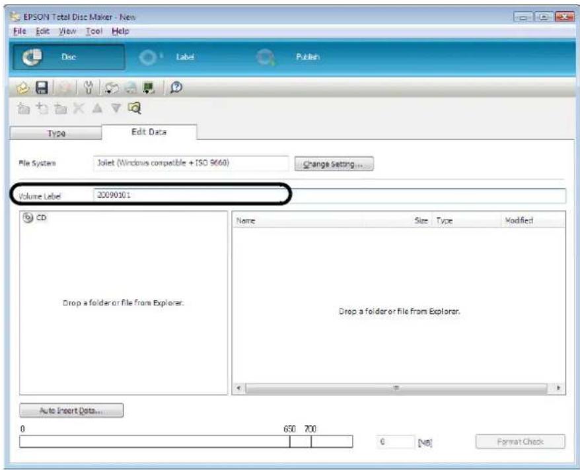Click the move down triangle icon
Image resolution: width=580 pixels, height=470 pixels.
(116, 108)
